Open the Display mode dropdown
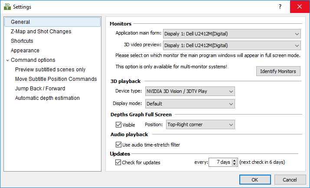 [190, 104]
